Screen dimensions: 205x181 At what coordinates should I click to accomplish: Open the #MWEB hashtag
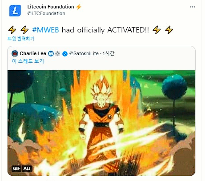pyautogui.click(x=45, y=30)
